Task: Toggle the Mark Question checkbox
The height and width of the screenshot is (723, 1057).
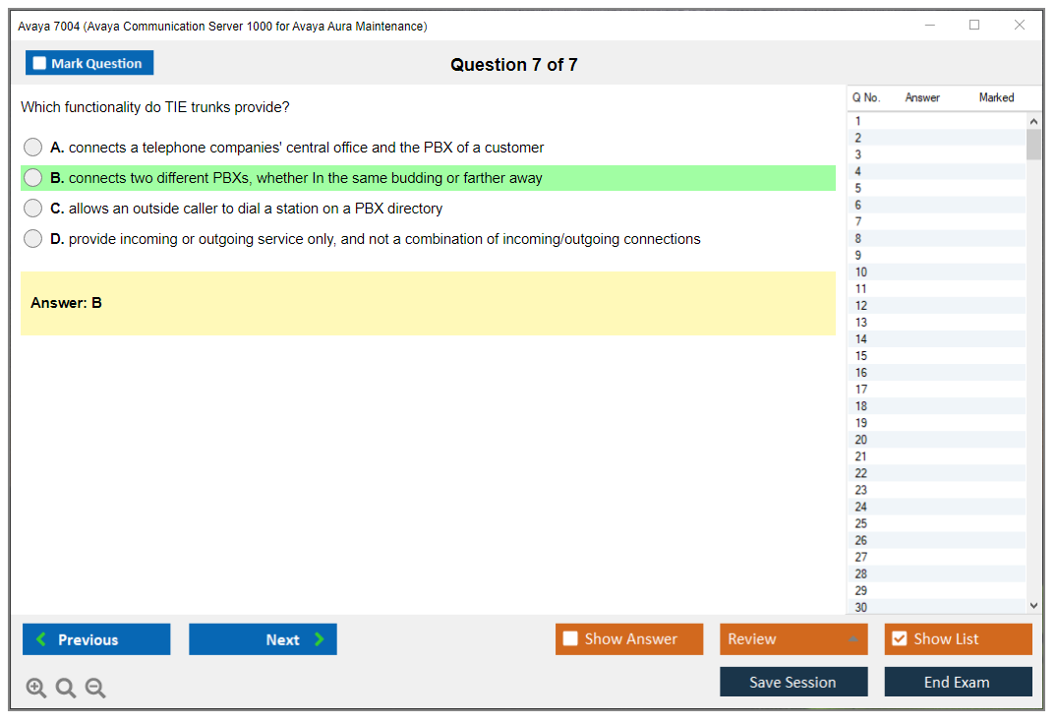Action: click(39, 64)
